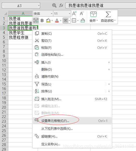Screen dimensions: 136x151
Task: Select cell A2 containing 我是谁我是谁
Action: pyautogui.click(x=20, y=23)
